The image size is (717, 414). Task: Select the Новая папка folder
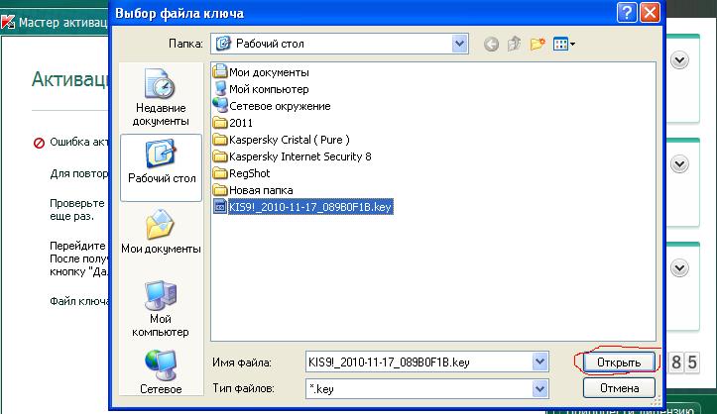(253, 190)
